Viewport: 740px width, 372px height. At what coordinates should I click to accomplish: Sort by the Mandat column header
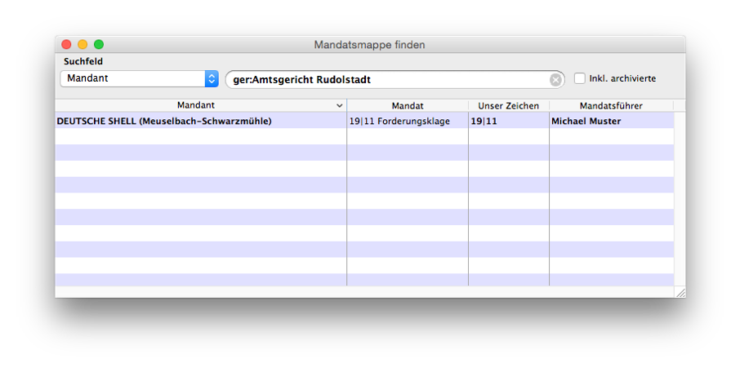coord(408,105)
